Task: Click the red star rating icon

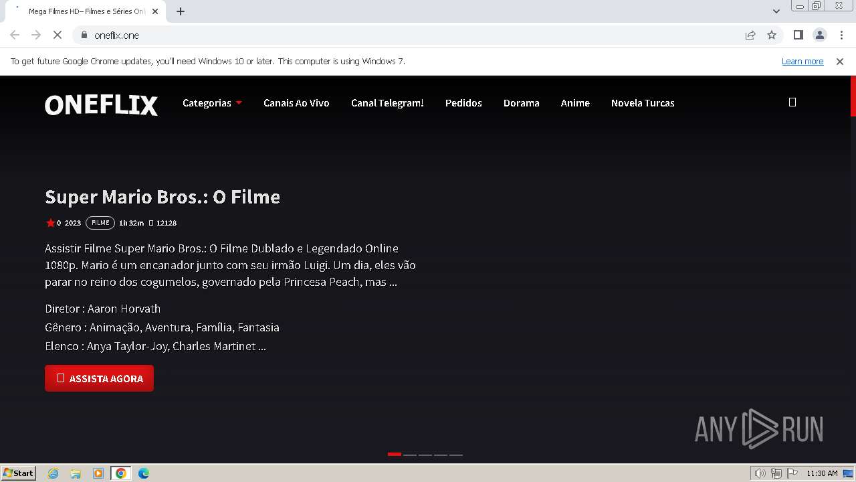Action: coord(50,223)
